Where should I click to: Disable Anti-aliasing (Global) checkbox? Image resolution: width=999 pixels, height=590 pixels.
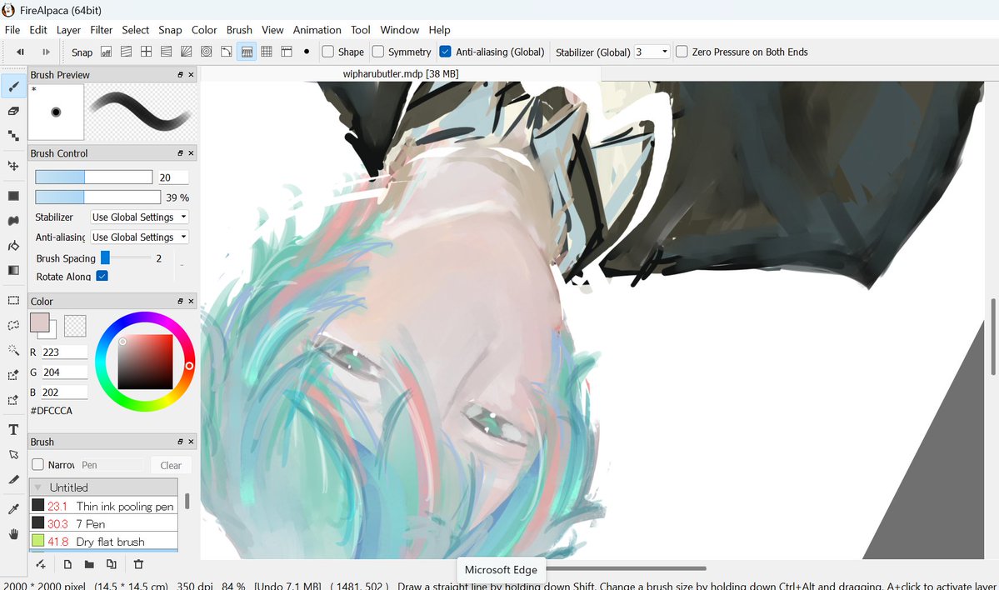446,52
